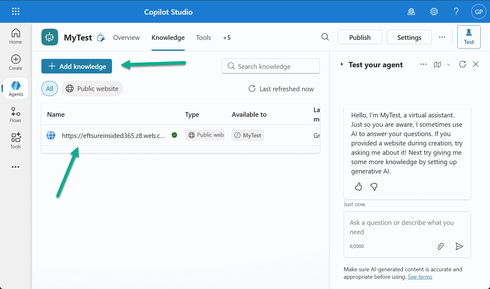Open Flows in the sidebar

coord(16,115)
